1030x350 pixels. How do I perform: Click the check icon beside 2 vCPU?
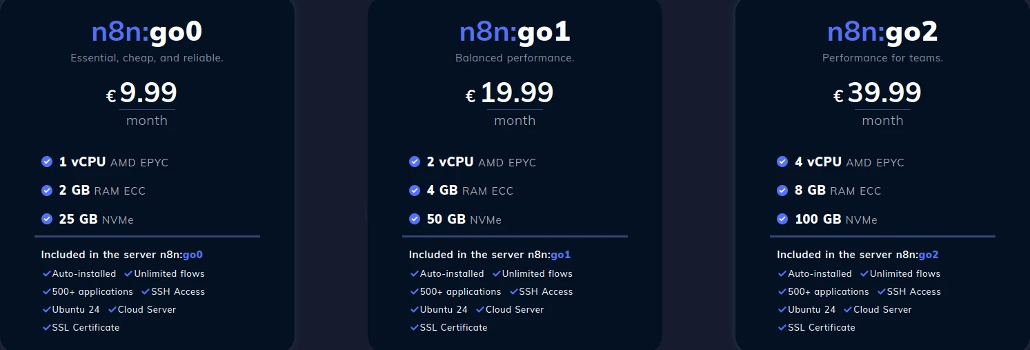(415, 162)
